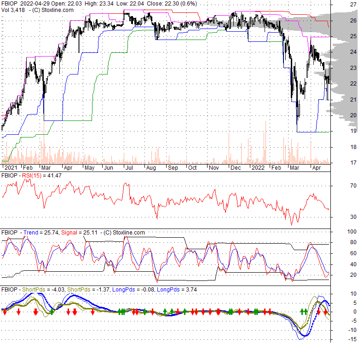This screenshot has width=358, height=343.
Task: Click the Dec month label
Action: point(236,168)
